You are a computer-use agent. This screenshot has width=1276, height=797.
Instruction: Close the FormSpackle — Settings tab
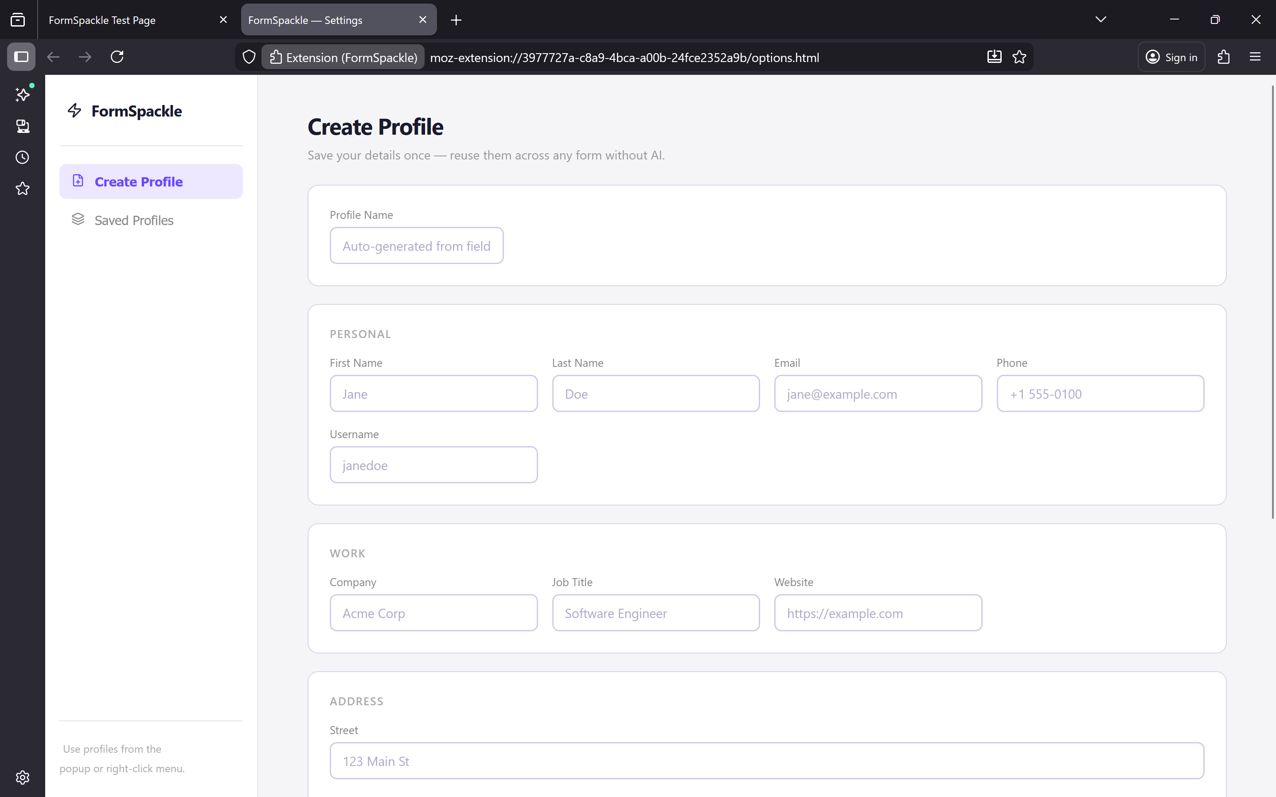coord(423,19)
